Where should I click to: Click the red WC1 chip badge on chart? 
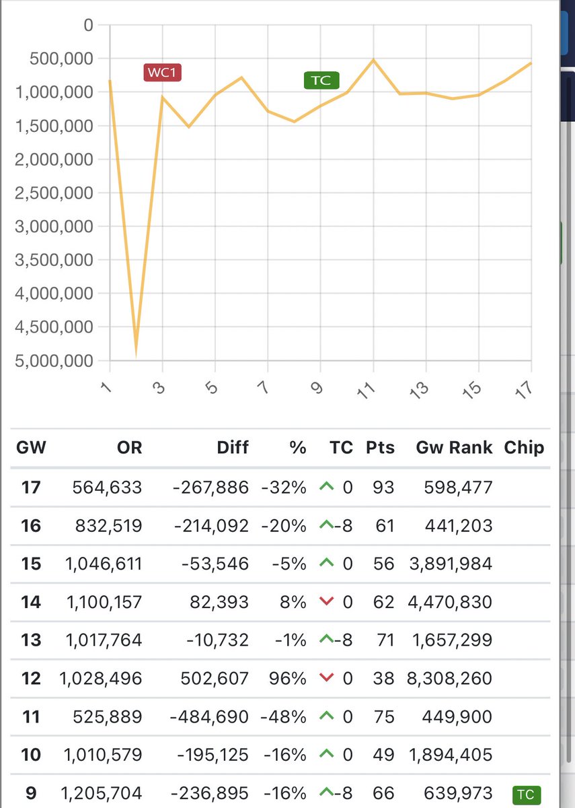(163, 73)
